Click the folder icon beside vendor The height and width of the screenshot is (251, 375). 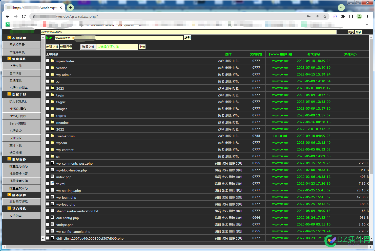(x=52, y=67)
